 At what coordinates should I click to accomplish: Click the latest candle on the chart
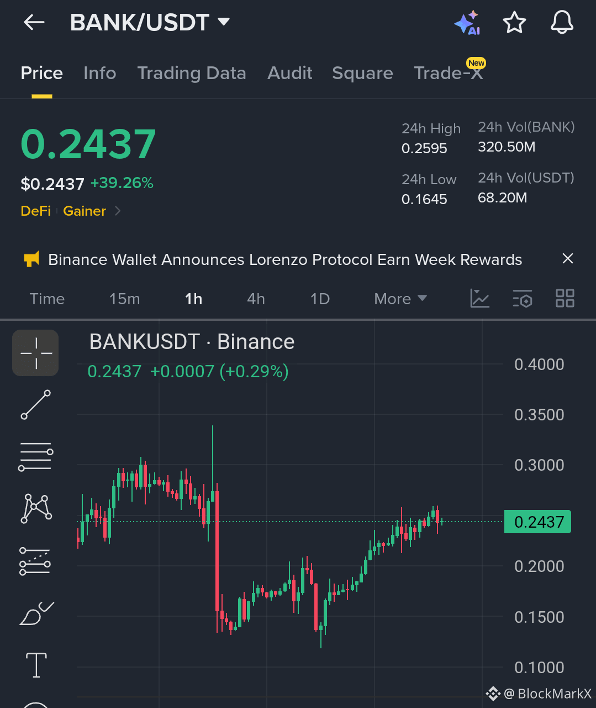pos(442,521)
